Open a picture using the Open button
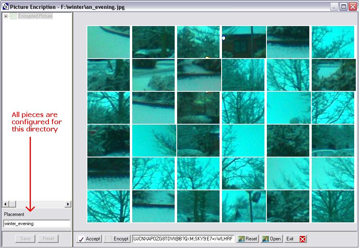Image resolution: width=359 pixels, height=248 pixels. click(271, 239)
